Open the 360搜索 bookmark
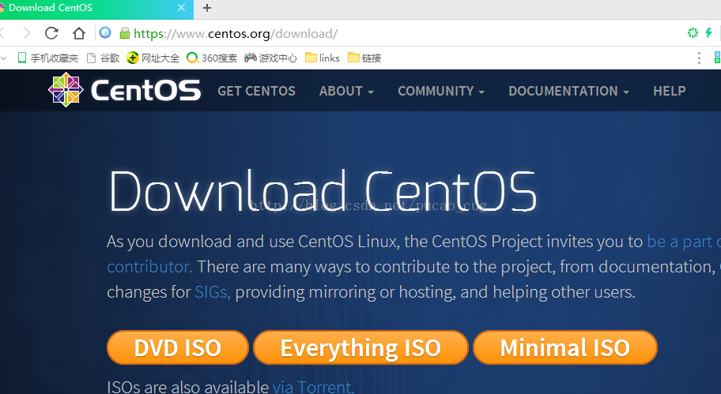This screenshot has width=721, height=394. point(212,58)
